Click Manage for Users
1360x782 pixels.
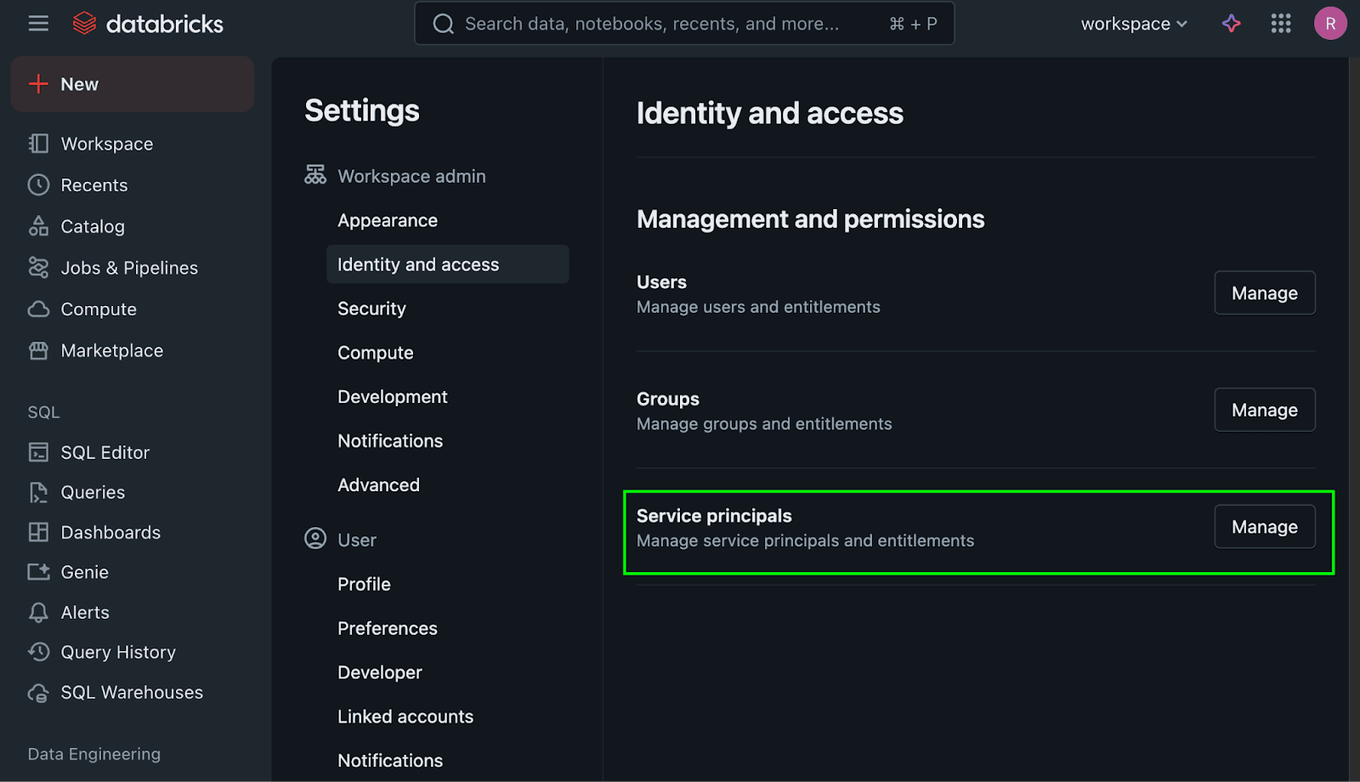pos(1264,293)
